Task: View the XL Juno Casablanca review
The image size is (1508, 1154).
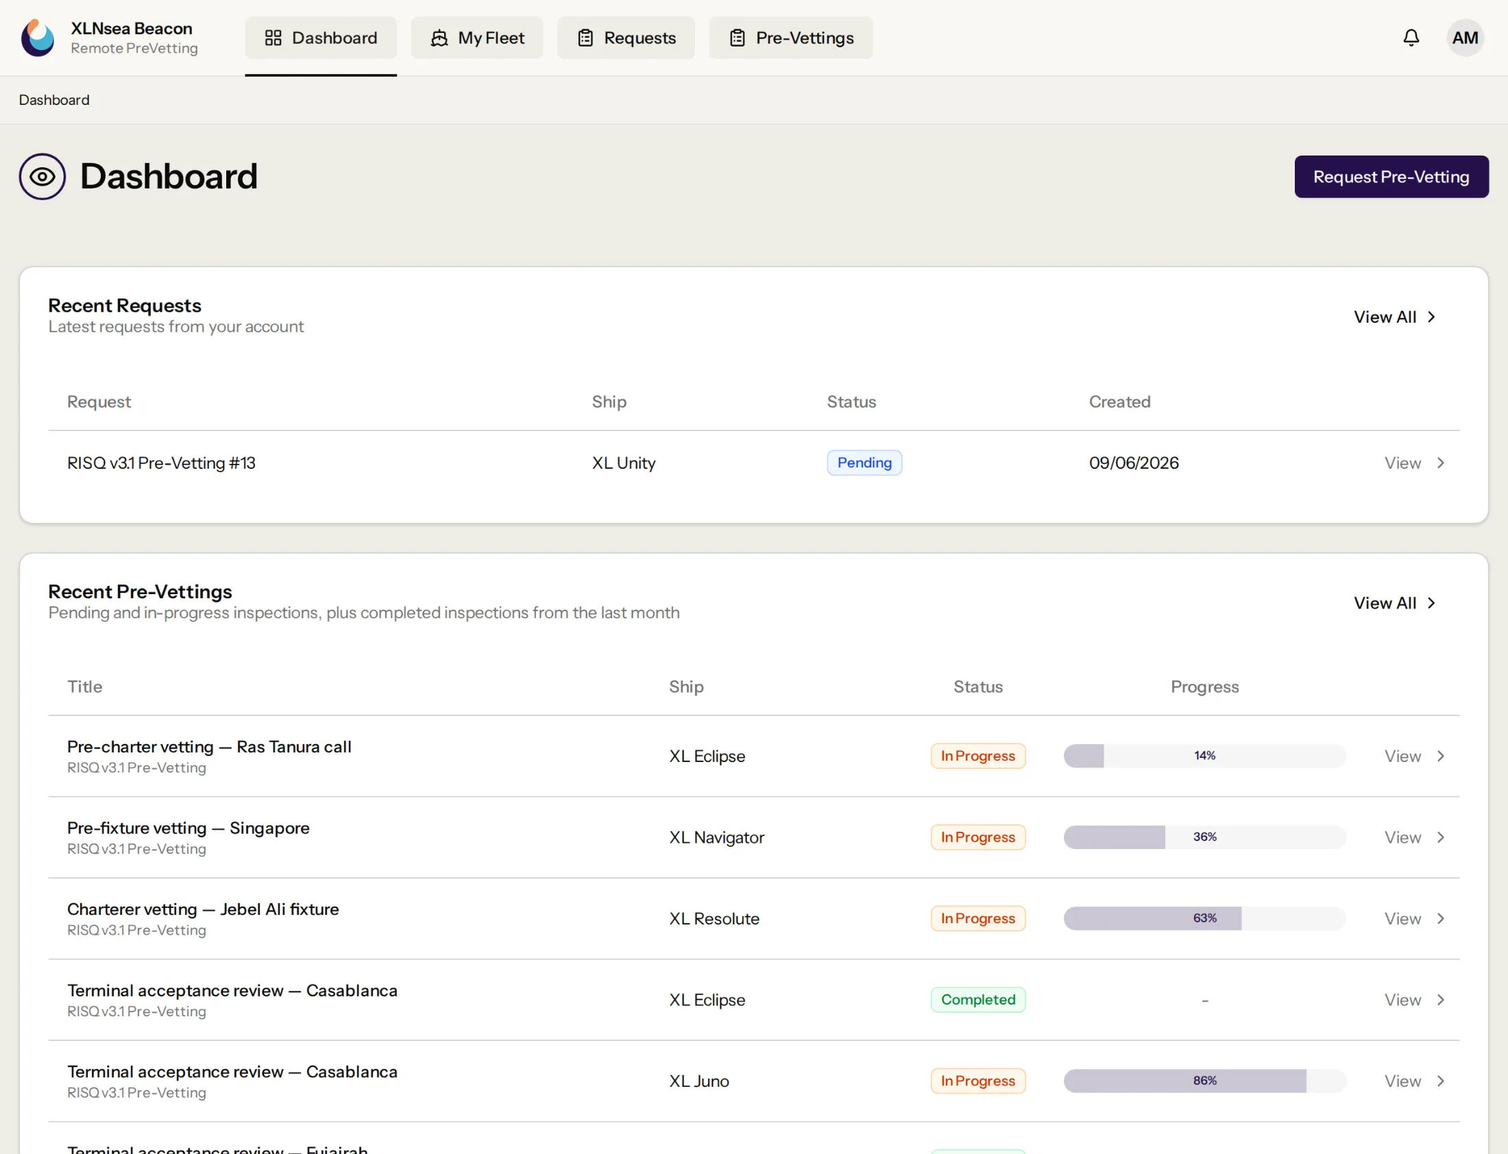Action: tap(1415, 1081)
